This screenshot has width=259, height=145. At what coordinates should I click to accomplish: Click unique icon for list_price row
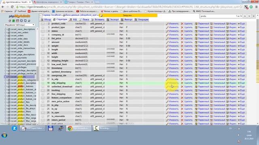click(x=211, y=39)
